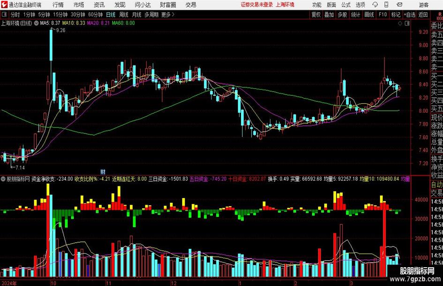Open the 财富圈 menu
Screen dimensions: 443x286
pyautogui.click(x=168, y=5)
